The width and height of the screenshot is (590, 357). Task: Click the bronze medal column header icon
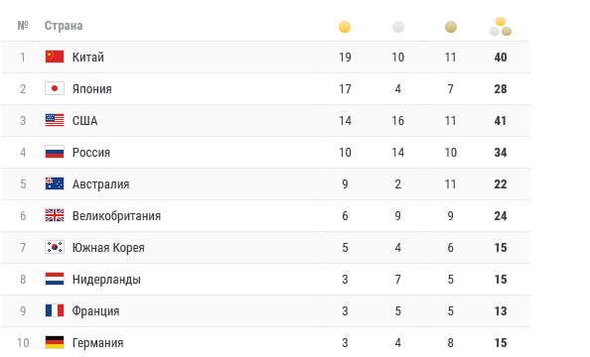click(450, 27)
